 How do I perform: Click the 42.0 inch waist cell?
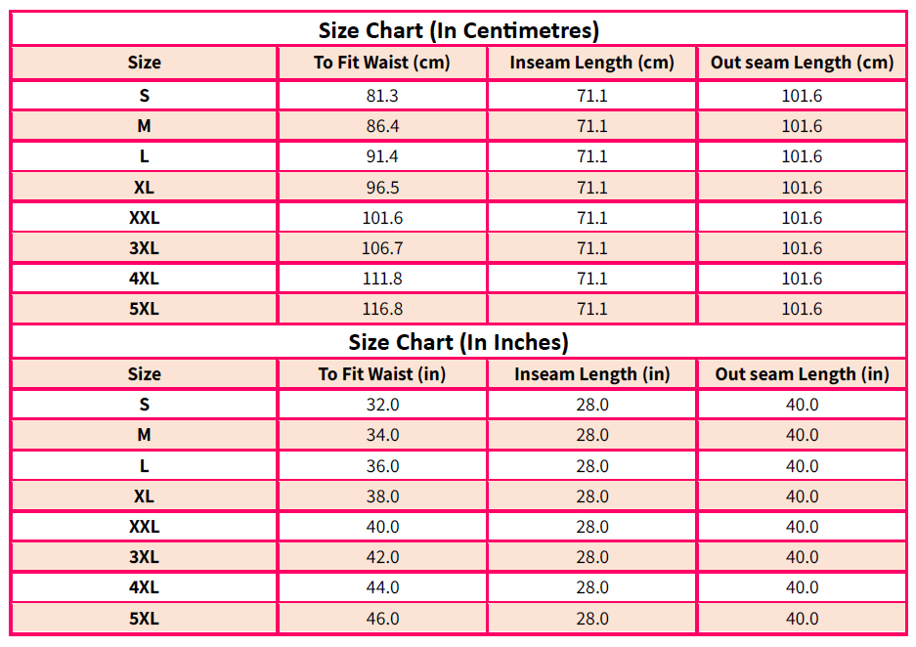click(382, 557)
